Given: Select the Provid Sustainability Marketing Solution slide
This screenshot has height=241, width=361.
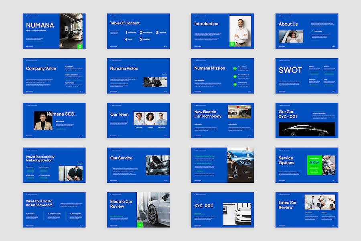Looking at the screenshot, I should (x=54, y=165).
